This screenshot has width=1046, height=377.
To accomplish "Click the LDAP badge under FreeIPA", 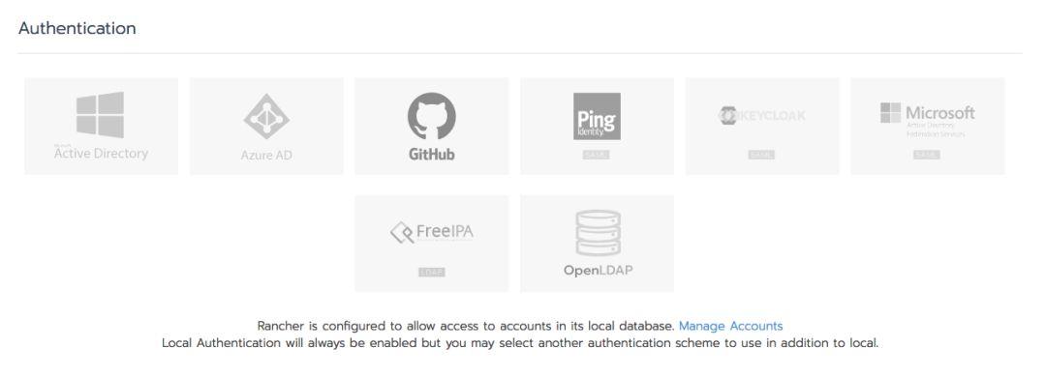I will click(x=432, y=273).
